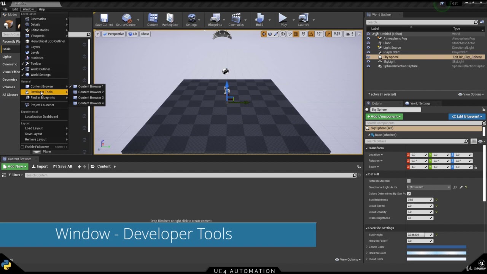Image resolution: width=487 pixels, height=274 pixels.
Task: Click the Import button
Action: click(x=40, y=166)
